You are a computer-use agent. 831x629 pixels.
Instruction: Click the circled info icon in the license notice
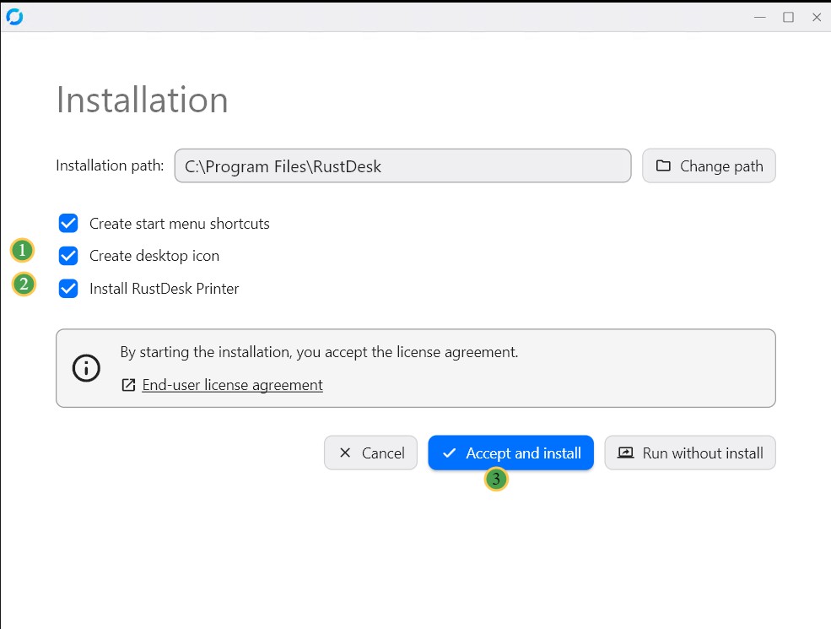(x=85, y=367)
